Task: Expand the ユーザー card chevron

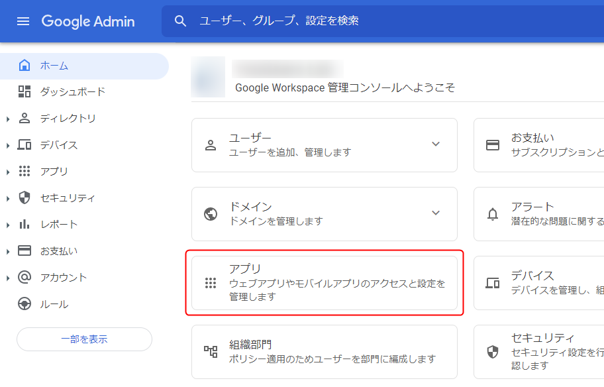Action: (436, 144)
